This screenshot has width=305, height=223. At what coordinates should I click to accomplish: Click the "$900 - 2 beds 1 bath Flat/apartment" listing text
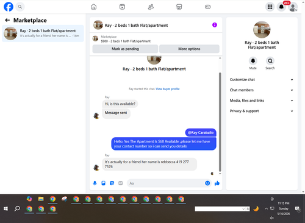126,41
